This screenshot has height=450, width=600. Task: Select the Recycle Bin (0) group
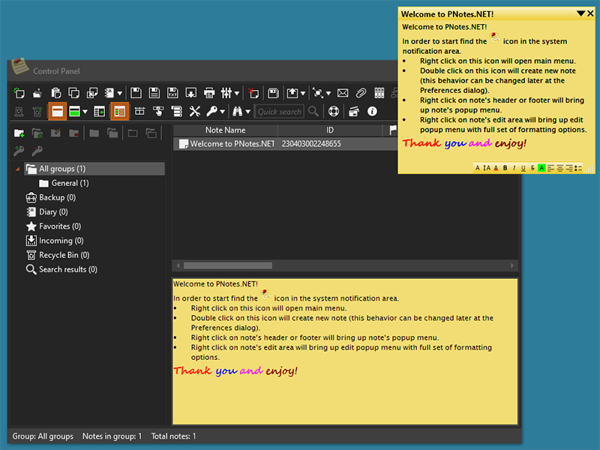point(63,255)
